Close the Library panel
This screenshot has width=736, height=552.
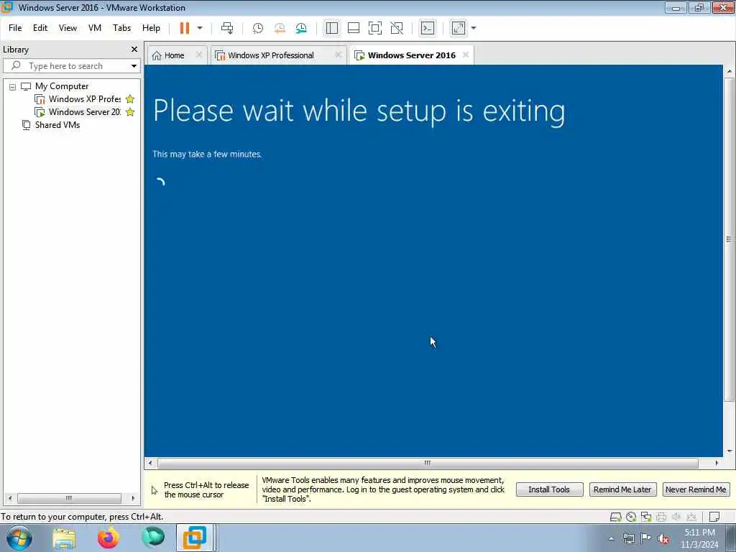pyautogui.click(x=134, y=50)
